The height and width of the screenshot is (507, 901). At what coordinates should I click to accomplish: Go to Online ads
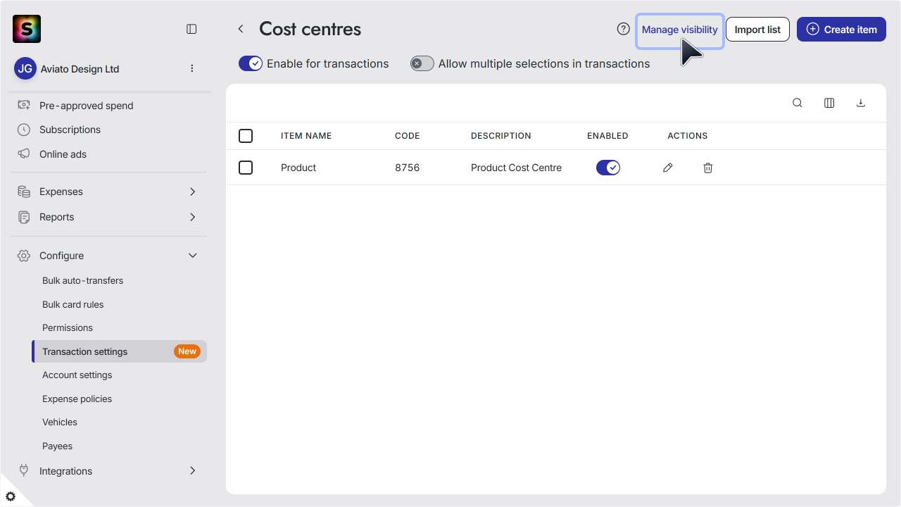click(63, 154)
